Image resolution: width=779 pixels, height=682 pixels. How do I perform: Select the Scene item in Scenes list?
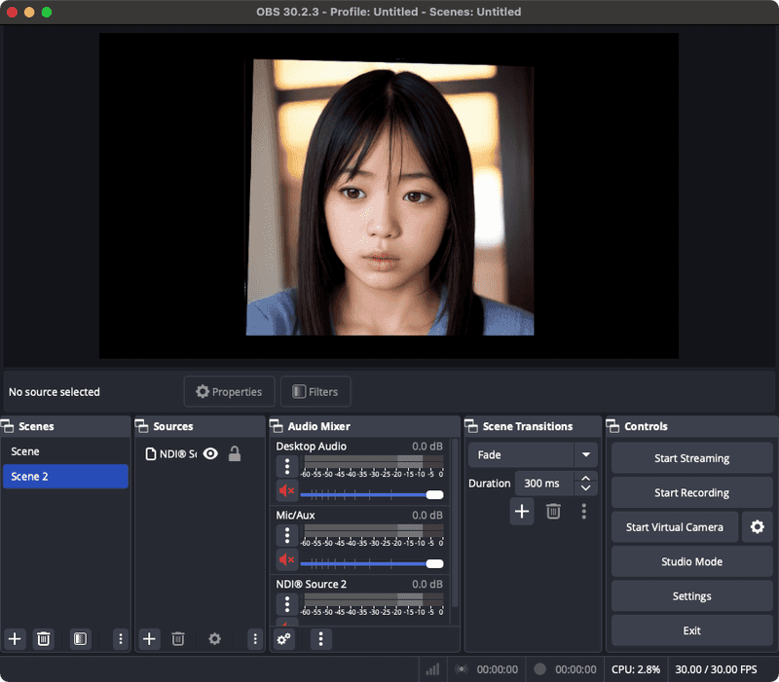click(x=65, y=451)
